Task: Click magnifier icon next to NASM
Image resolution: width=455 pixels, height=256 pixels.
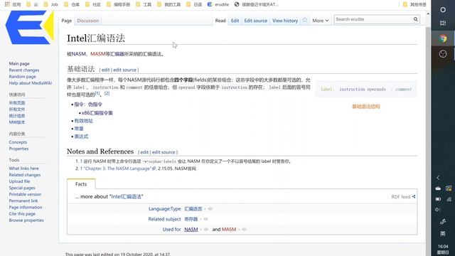Action: [x=206, y=229]
